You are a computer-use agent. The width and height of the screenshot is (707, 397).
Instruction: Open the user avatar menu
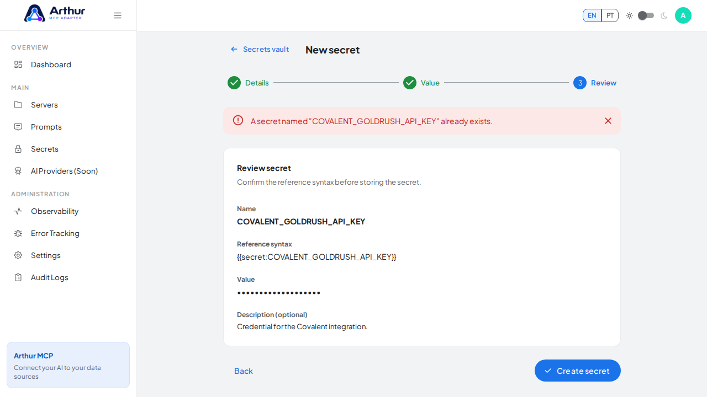point(683,15)
